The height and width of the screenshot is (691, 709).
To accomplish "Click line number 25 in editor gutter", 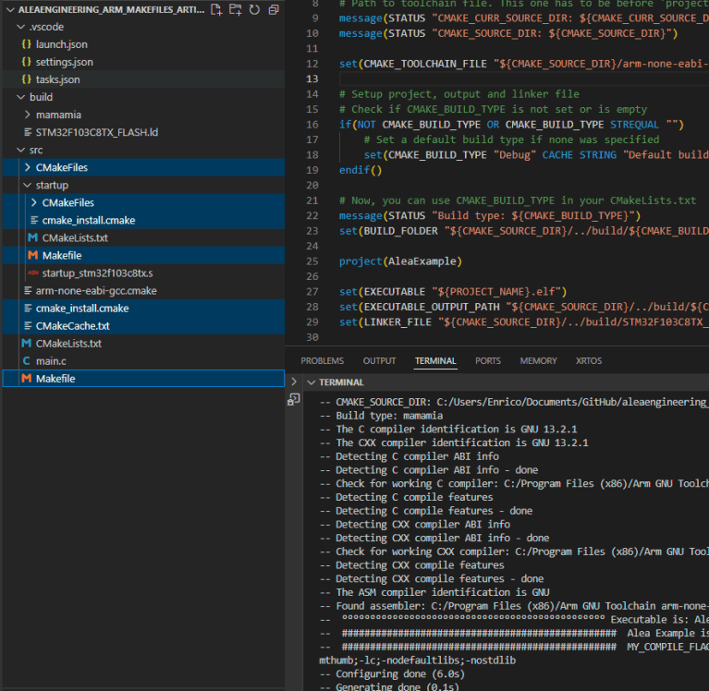I will point(312,261).
